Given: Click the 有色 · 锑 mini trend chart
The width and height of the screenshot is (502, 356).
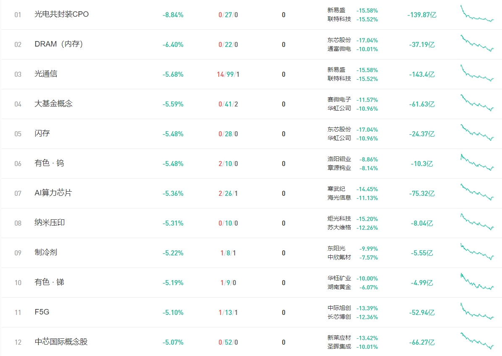Looking at the screenshot, I should (x=477, y=282).
